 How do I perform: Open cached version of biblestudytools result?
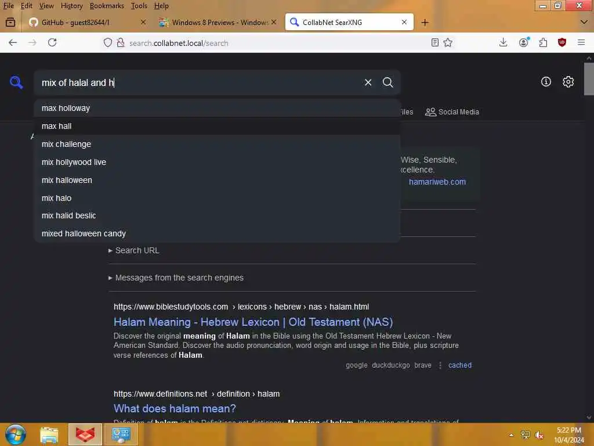(x=460, y=365)
